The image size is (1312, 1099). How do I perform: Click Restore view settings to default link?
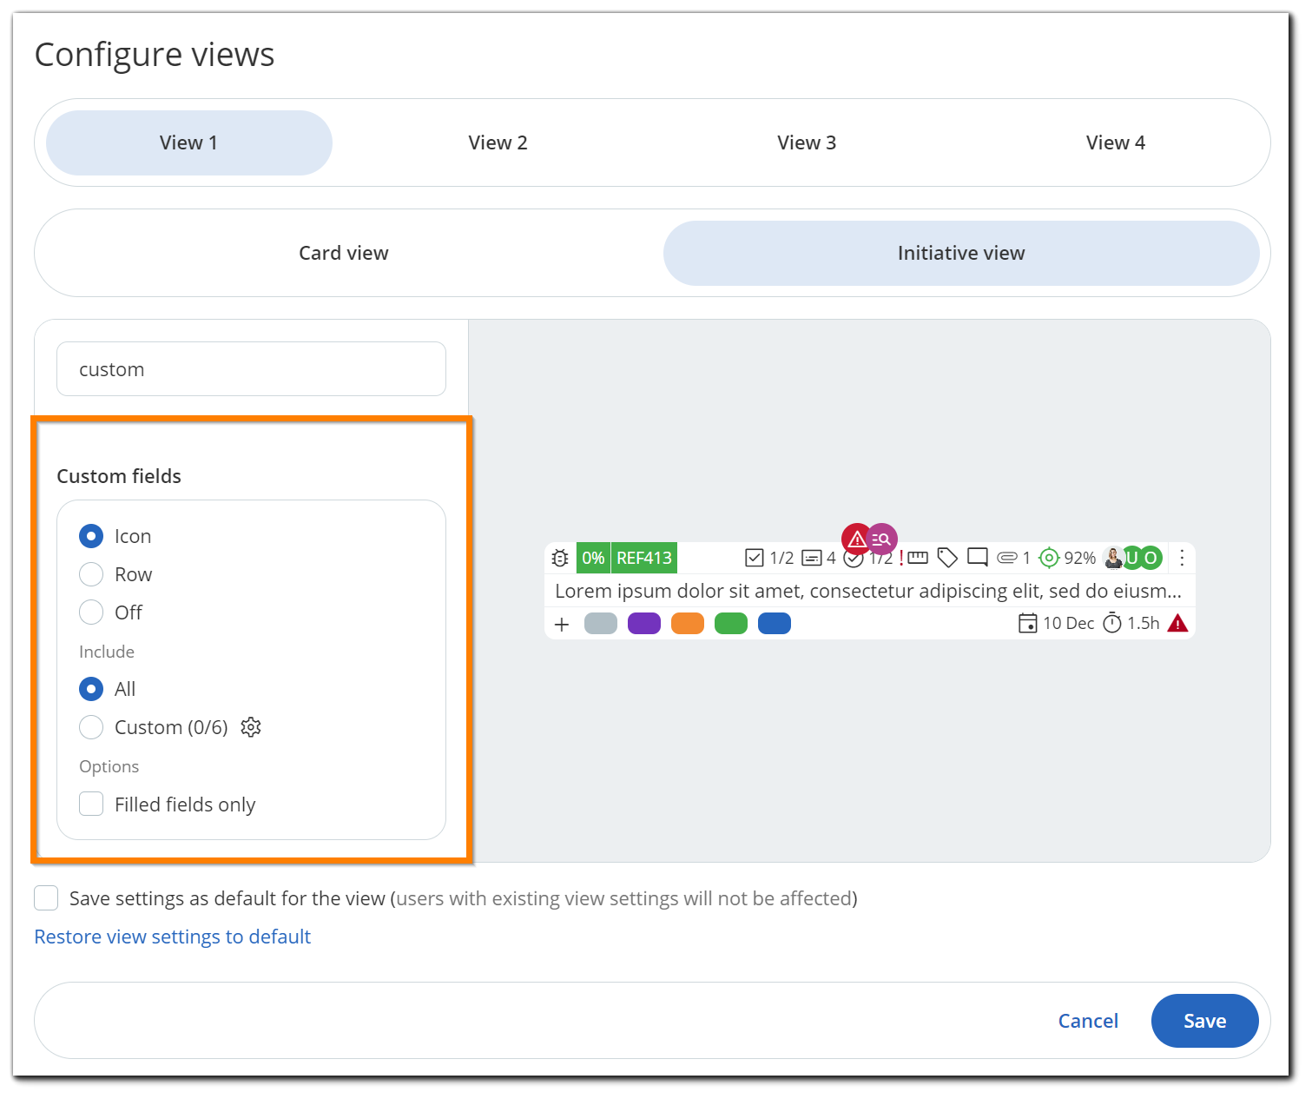pos(172,937)
